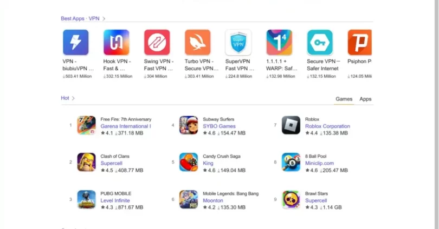Image resolution: width=439 pixels, height=229 pixels.
Task: Open the Brawl Stars game icon
Action: pyautogui.click(x=291, y=199)
